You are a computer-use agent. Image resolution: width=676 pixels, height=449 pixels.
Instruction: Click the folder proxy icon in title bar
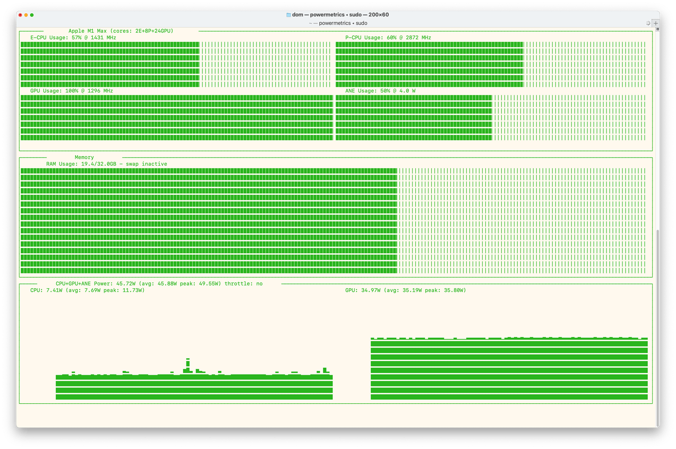point(288,15)
